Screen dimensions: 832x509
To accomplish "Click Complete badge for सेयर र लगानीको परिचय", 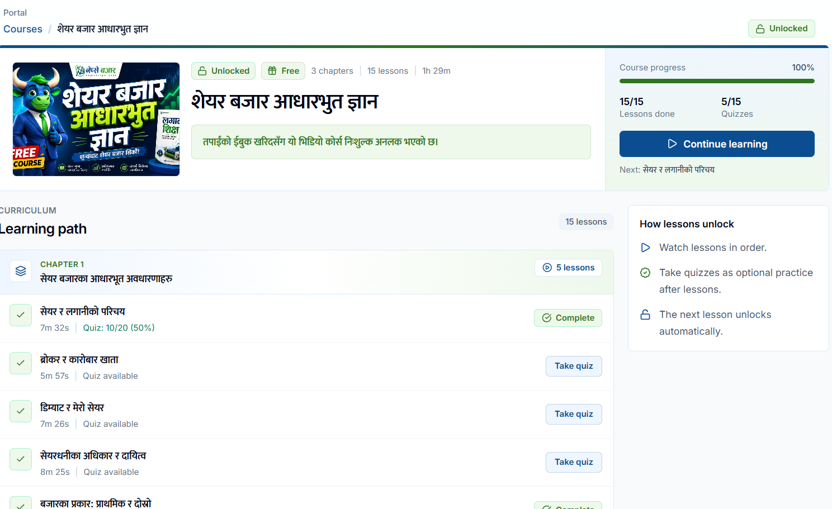I will (x=568, y=318).
